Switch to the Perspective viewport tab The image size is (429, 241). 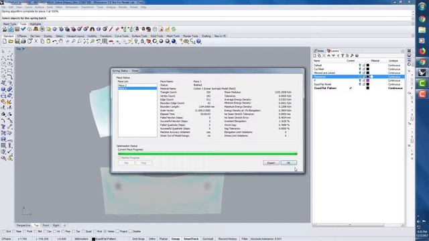[x=23, y=226]
